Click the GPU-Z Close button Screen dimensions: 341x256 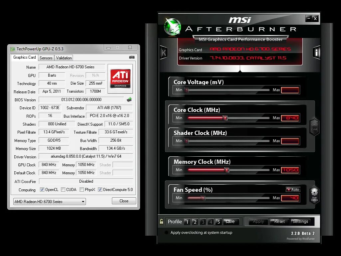point(124,201)
